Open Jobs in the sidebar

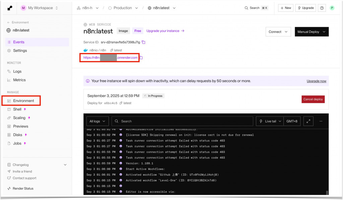17,143
